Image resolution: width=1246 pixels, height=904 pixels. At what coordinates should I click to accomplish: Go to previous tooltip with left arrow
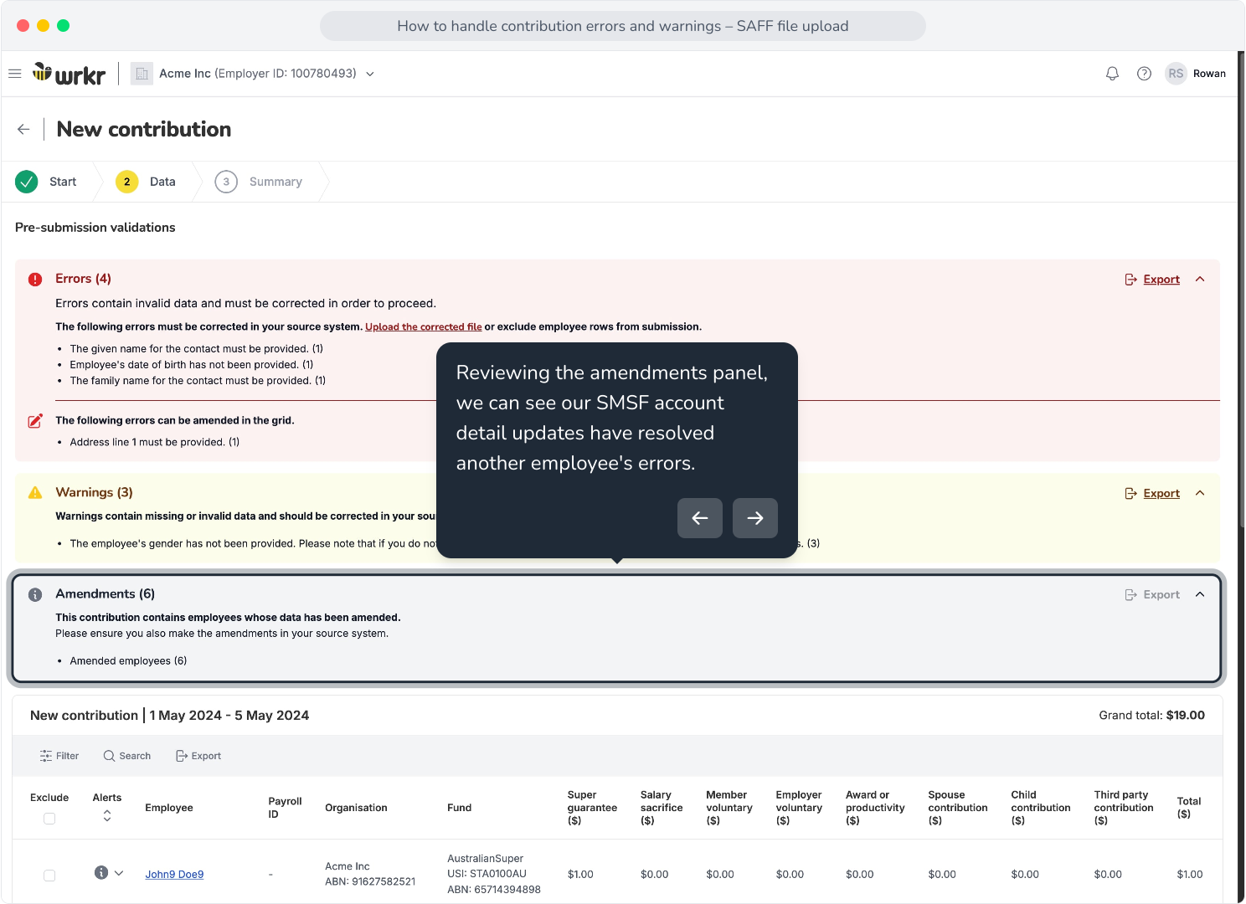click(700, 518)
